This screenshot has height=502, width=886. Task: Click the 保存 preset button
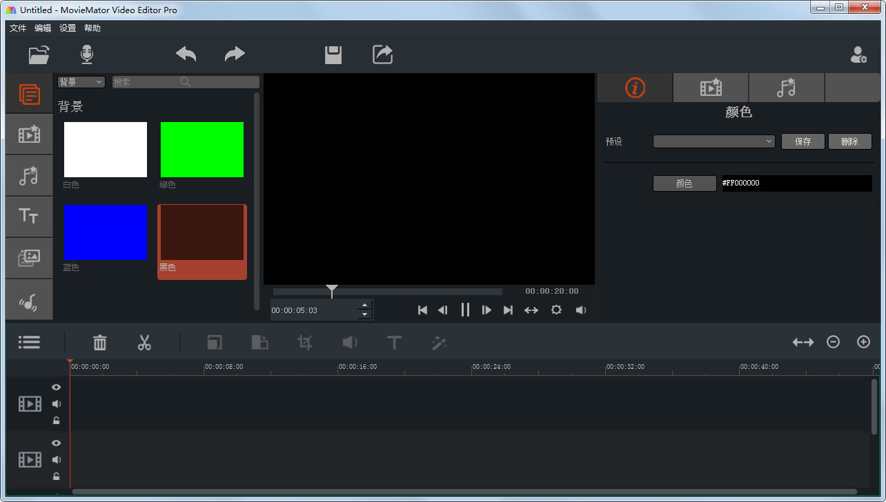point(803,141)
